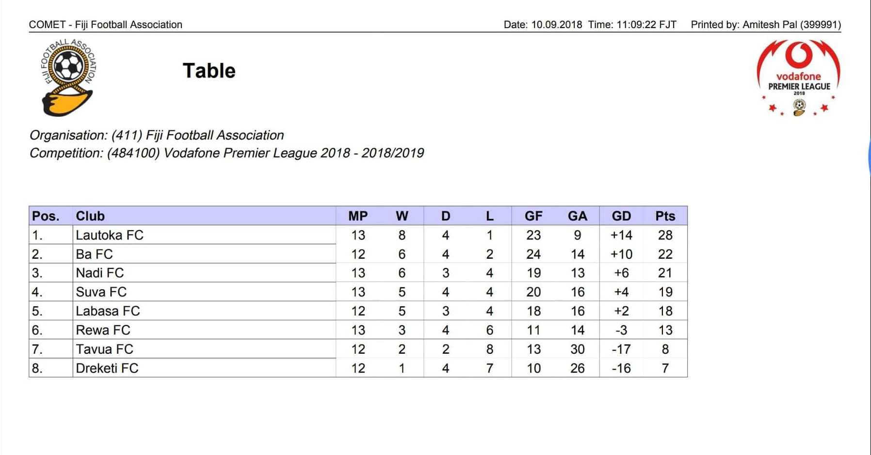Select the Pos. column header
871x455 pixels.
click(x=46, y=216)
